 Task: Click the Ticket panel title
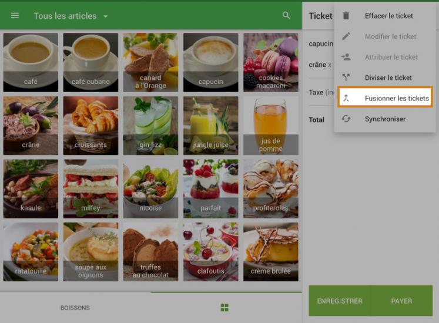point(320,16)
